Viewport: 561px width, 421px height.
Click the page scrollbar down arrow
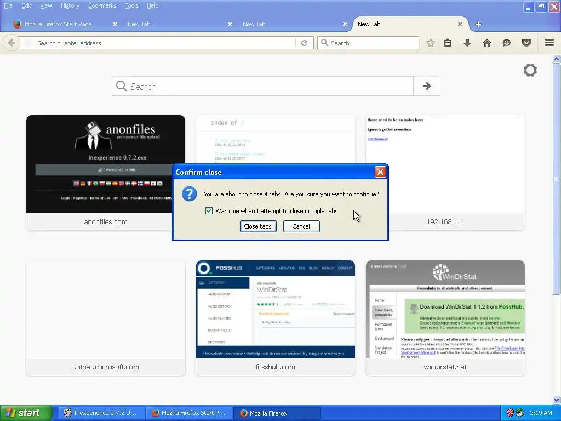coord(557,400)
